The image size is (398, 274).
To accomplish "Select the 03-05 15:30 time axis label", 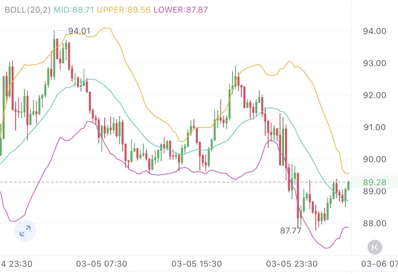I will pos(197,264).
